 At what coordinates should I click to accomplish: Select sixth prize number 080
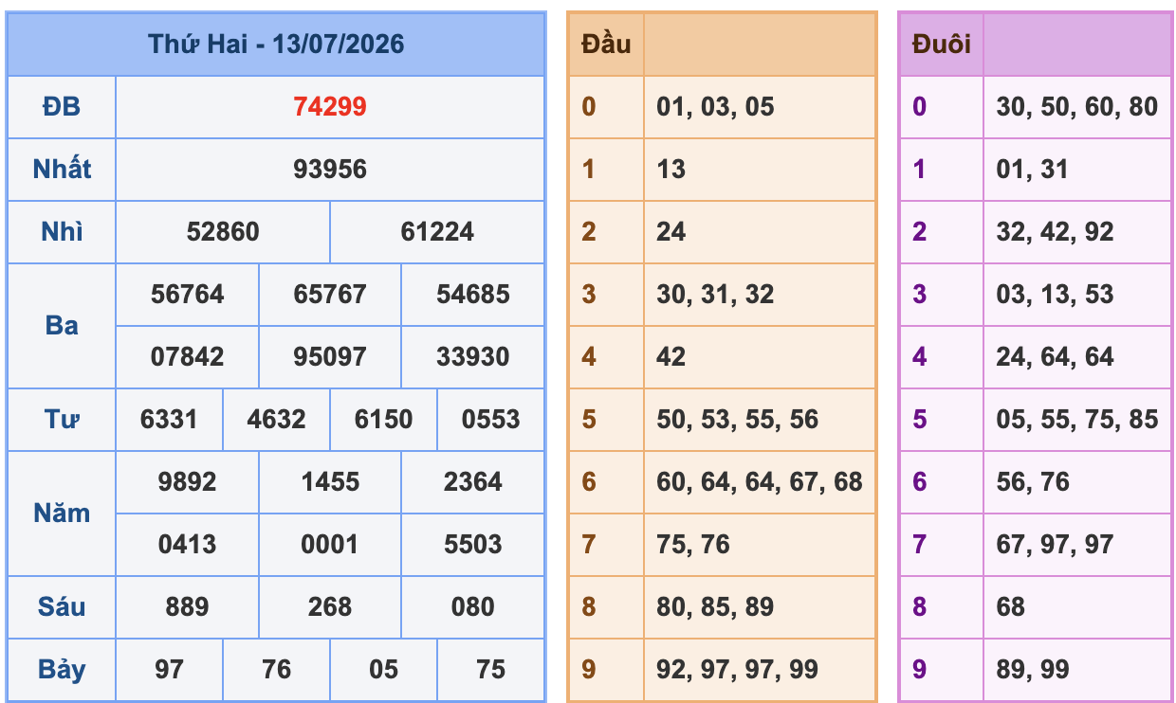point(473,607)
